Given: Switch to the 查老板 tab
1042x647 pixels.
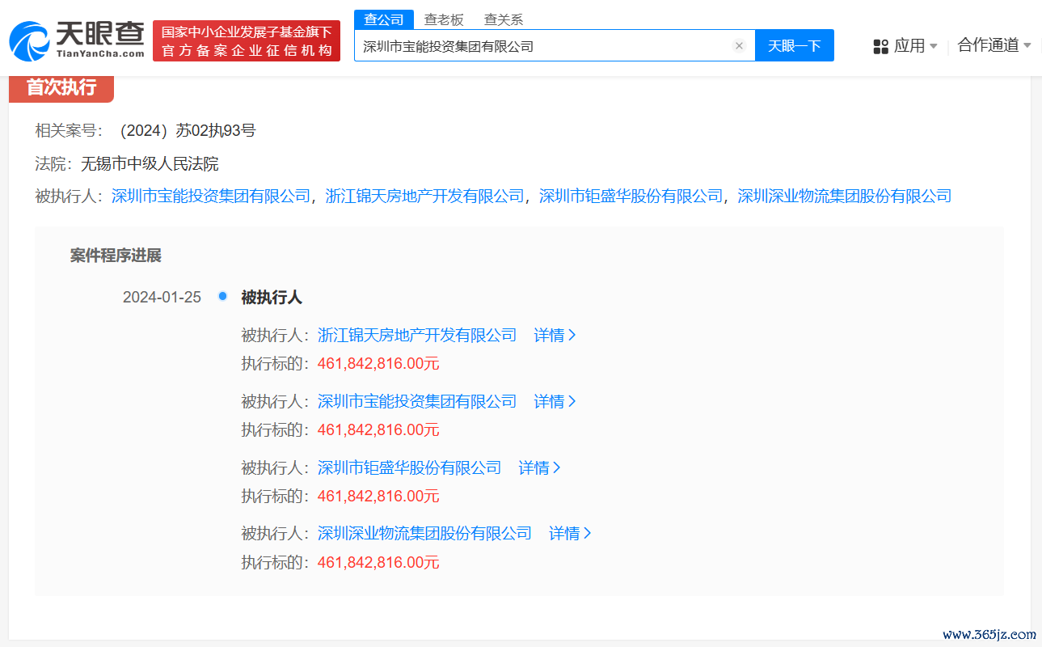Looking at the screenshot, I should click(x=444, y=20).
